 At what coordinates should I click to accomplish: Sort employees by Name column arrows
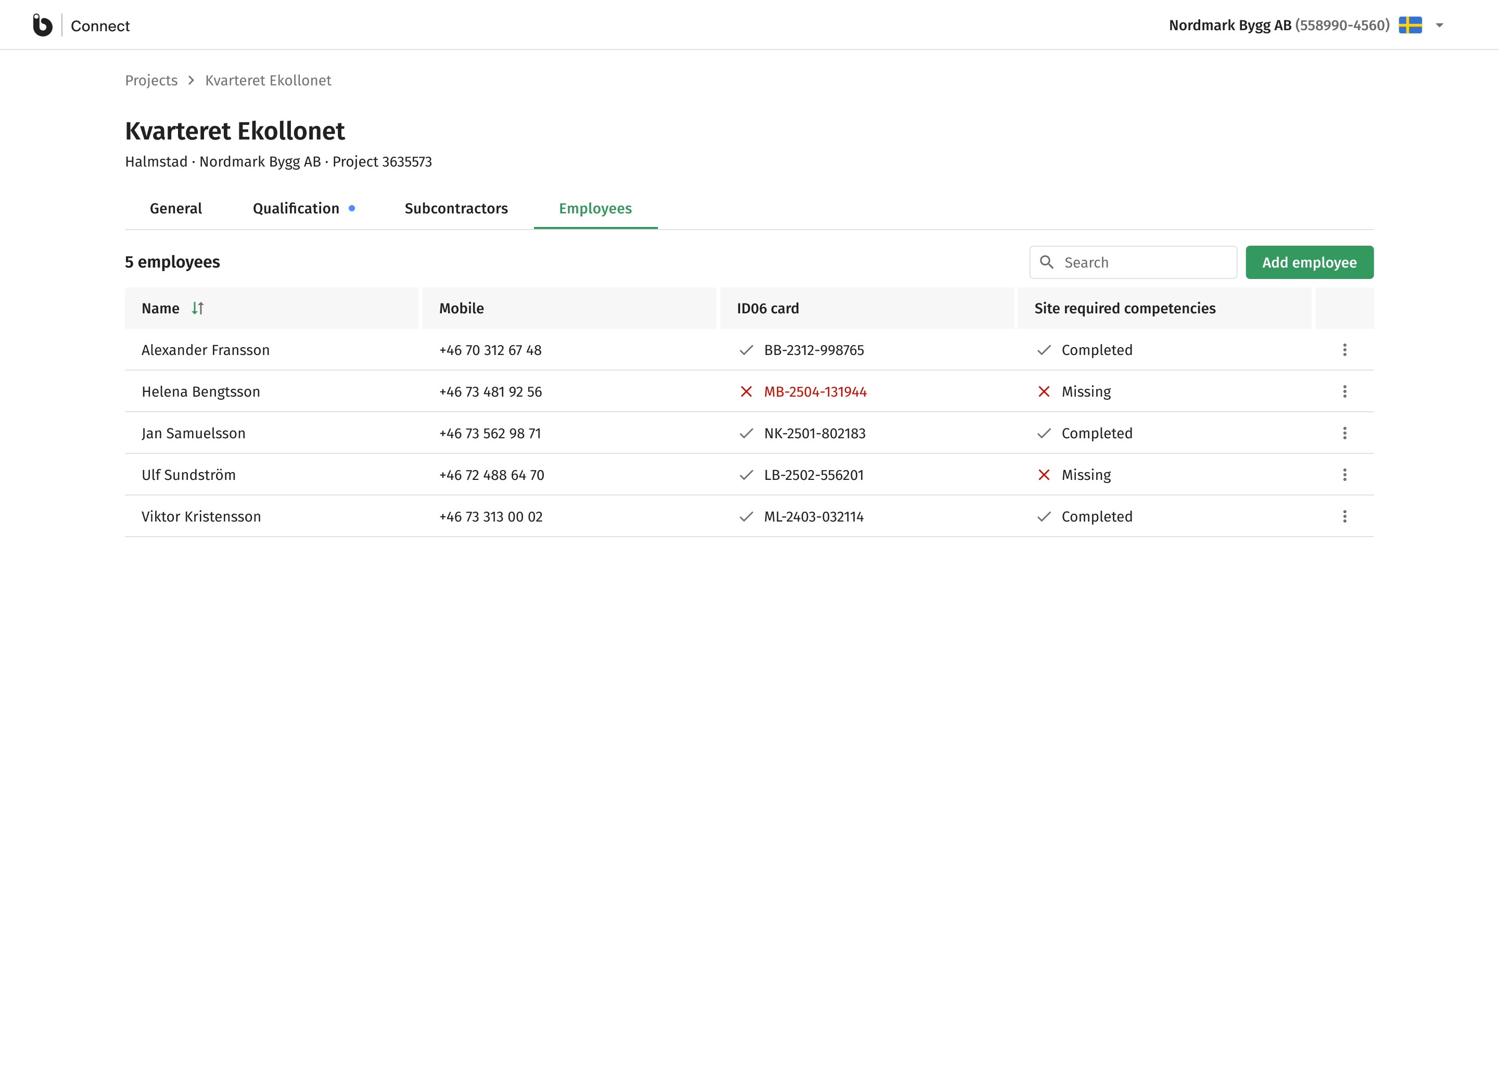click(x=198, y=308)
